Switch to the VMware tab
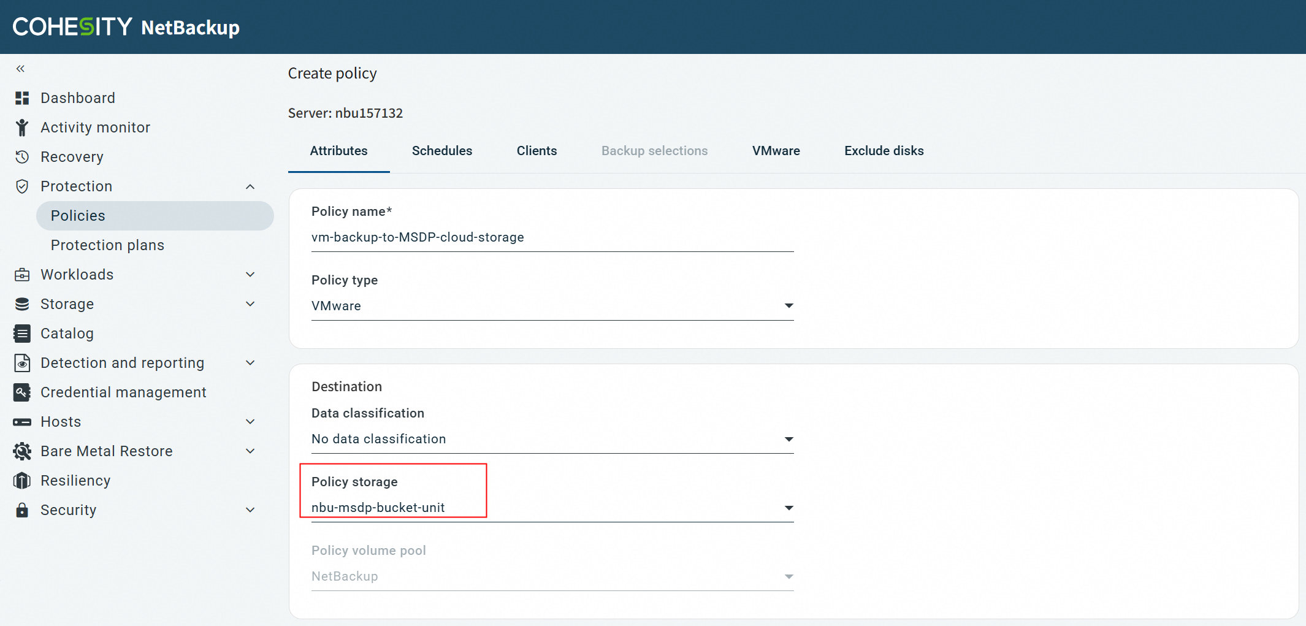This screenshot has width=1306, height=626. [x=776, y=151]
